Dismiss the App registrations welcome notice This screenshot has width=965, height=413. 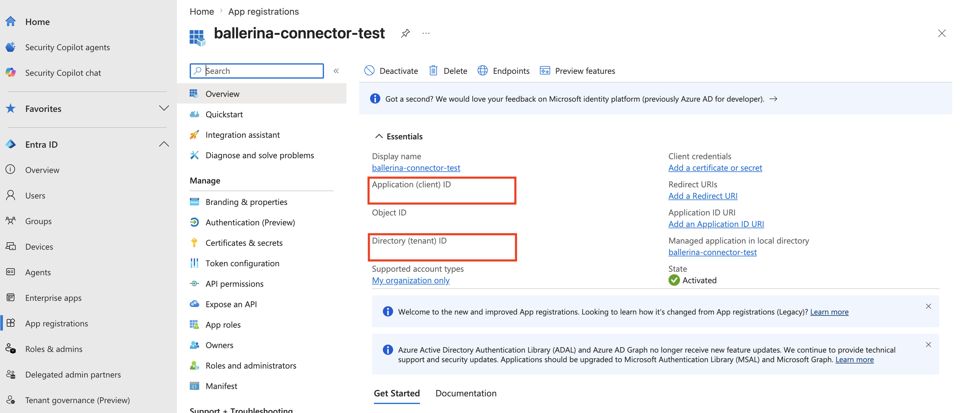[x=928, y=306]
